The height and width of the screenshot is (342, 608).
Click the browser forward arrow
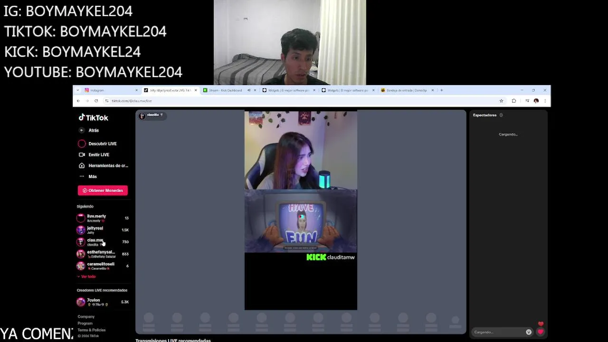coord(87,101)
